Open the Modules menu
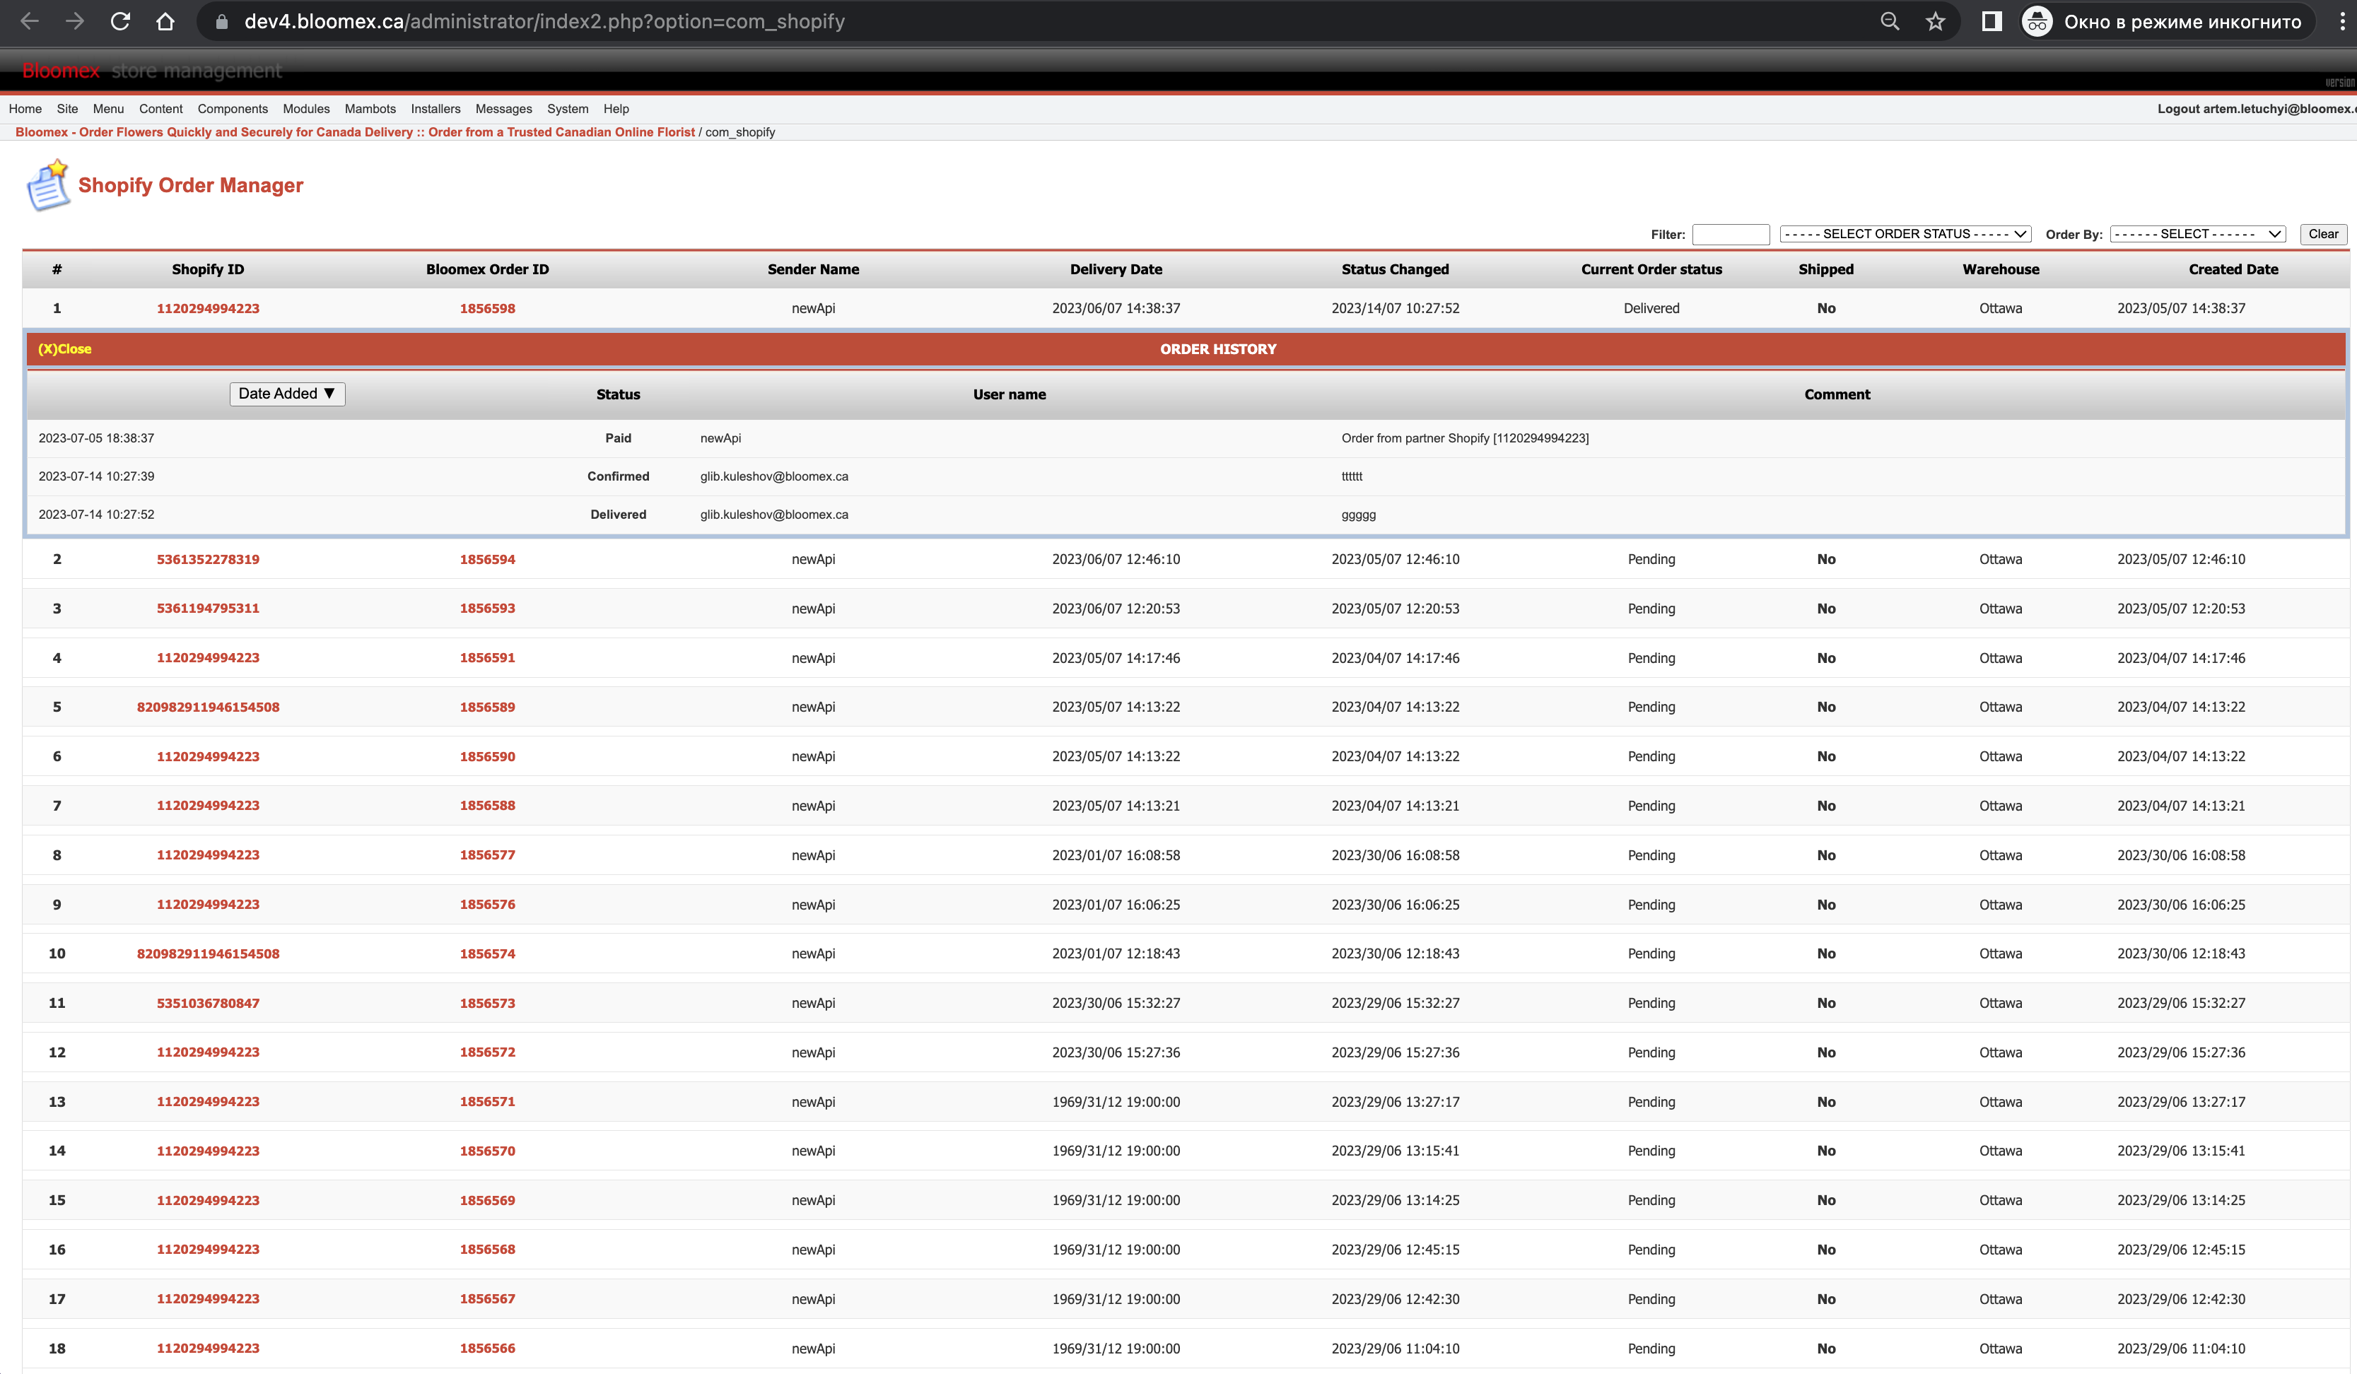The image size is (2357, 1374). pyautogui.click(x=306, y=109)
